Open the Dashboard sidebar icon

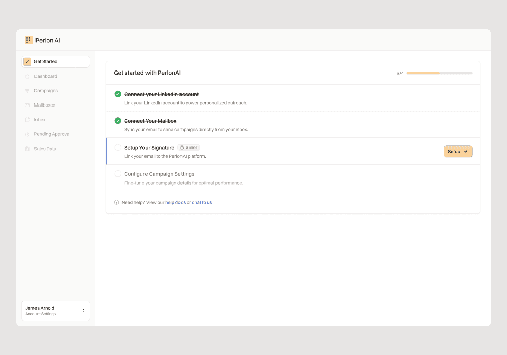[x=27, y=76]
